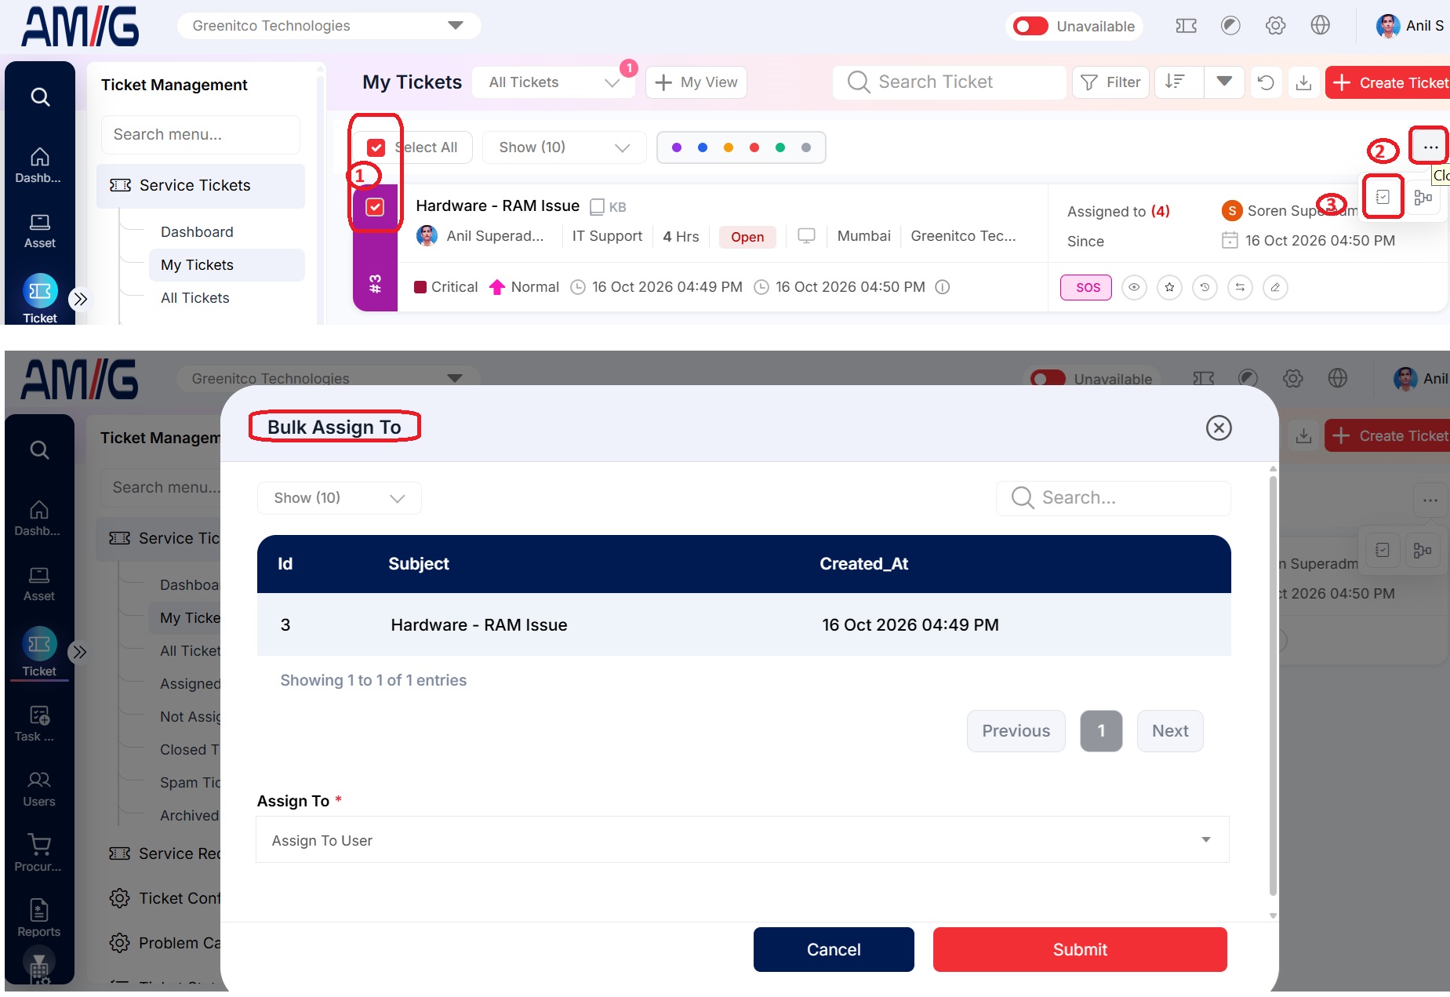Viewport: 1450px width, 997px height.
Task: Open Show (10) dropdown in ticket list
Action: click(564, 147)
